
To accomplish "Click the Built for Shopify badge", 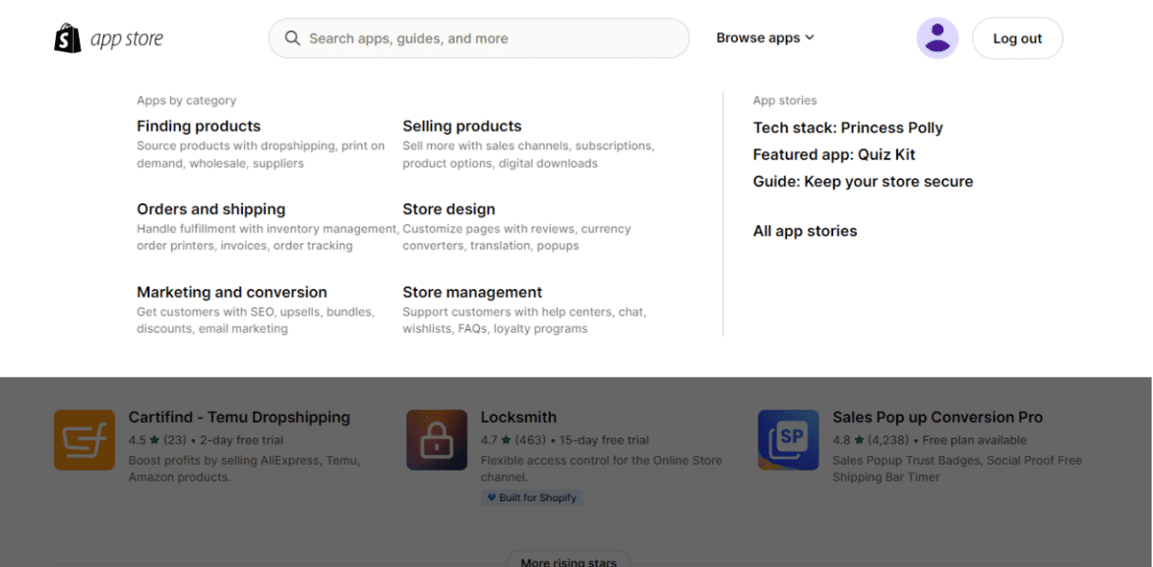I will [532, 498].
